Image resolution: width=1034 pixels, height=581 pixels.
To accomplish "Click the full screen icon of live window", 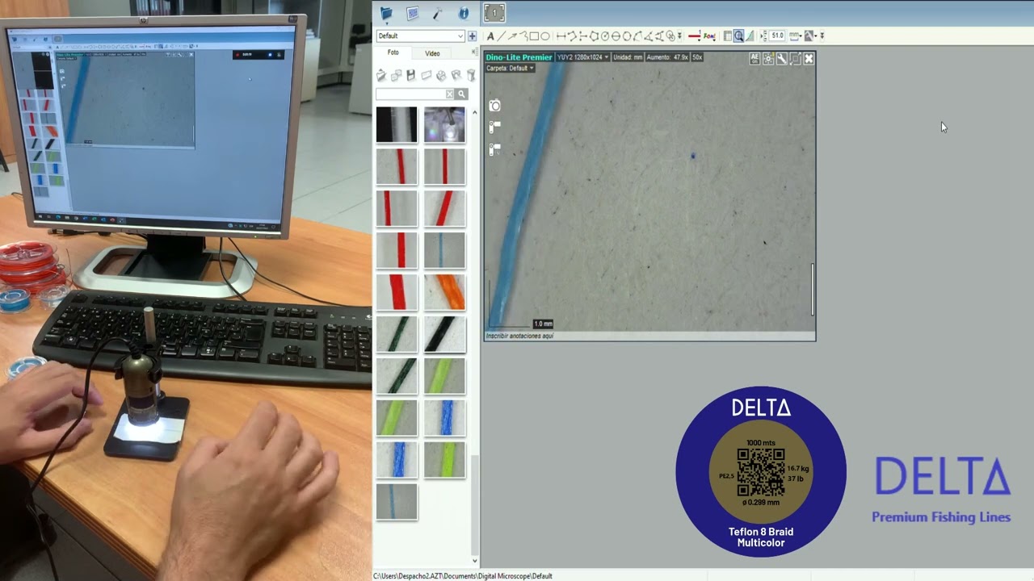I will pyautogui.click(x=795, y=58).
